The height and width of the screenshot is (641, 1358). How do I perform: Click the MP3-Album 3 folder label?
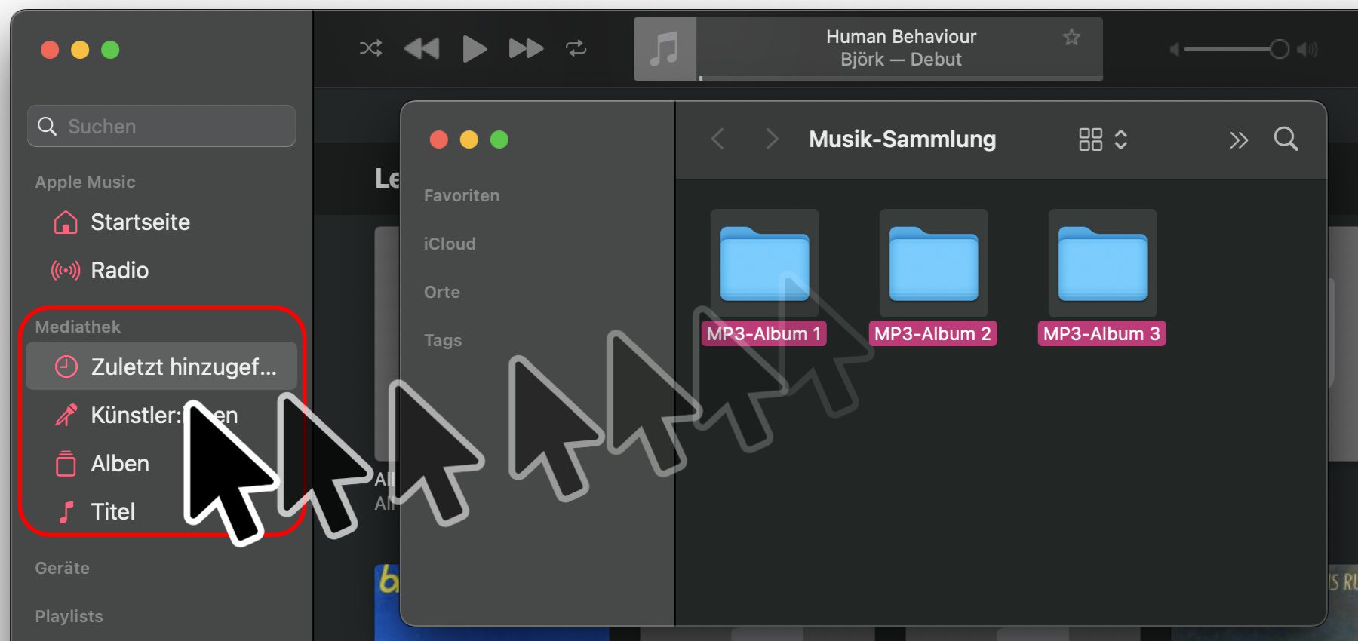(1102, 333)
